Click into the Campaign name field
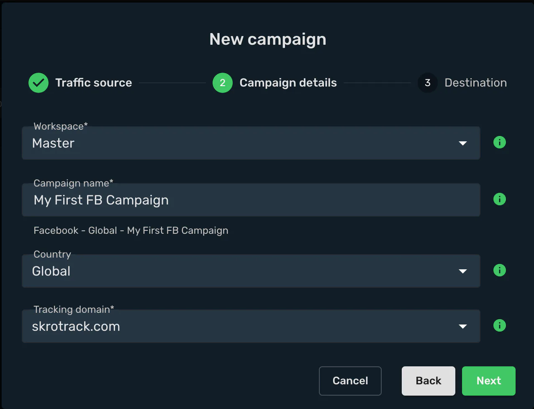Screen dimensions: 534x409 (x=251, y=200)
